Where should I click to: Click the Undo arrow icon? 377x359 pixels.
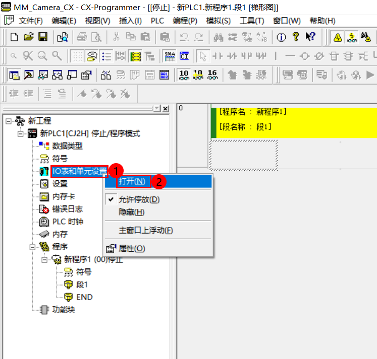click(184, 37)
